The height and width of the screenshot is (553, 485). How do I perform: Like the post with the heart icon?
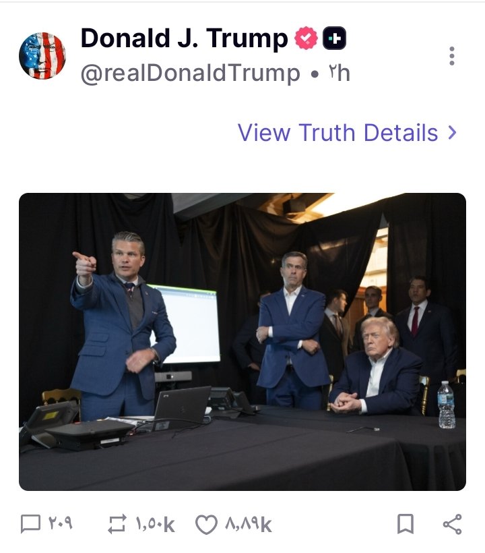pos(206,525)
